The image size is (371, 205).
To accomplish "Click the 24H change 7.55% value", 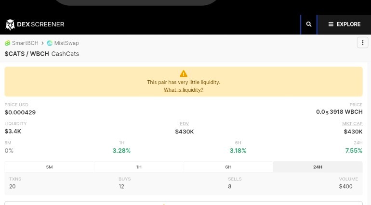I will 354,151.
